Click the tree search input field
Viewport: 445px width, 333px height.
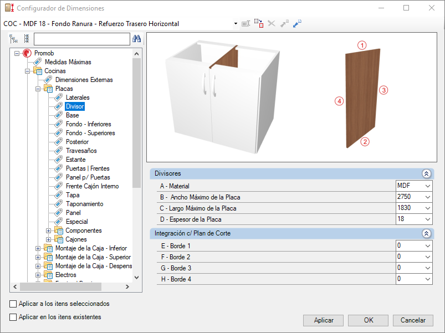pos(82,39)
